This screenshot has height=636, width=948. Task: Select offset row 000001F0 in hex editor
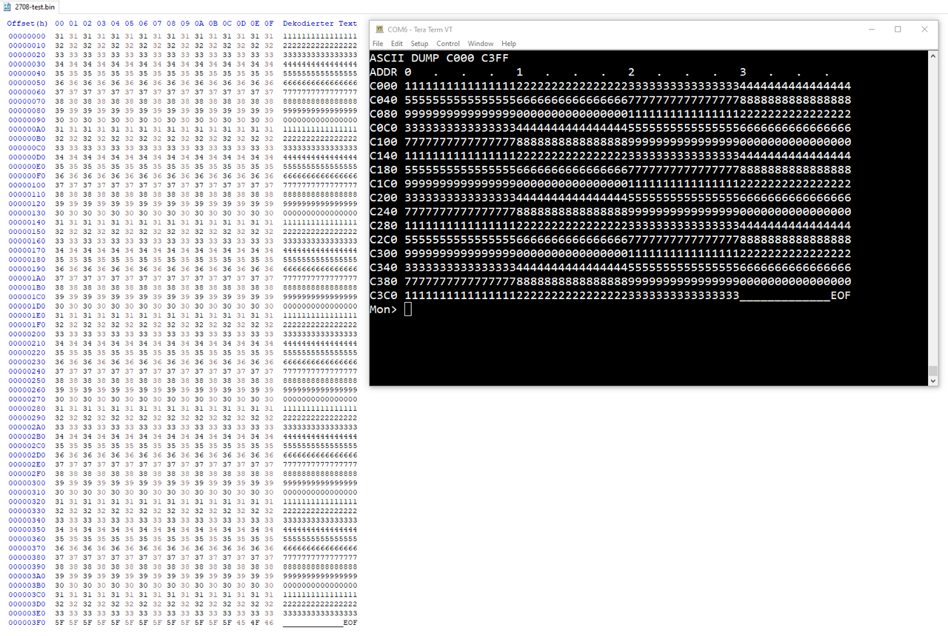(27, 325)
